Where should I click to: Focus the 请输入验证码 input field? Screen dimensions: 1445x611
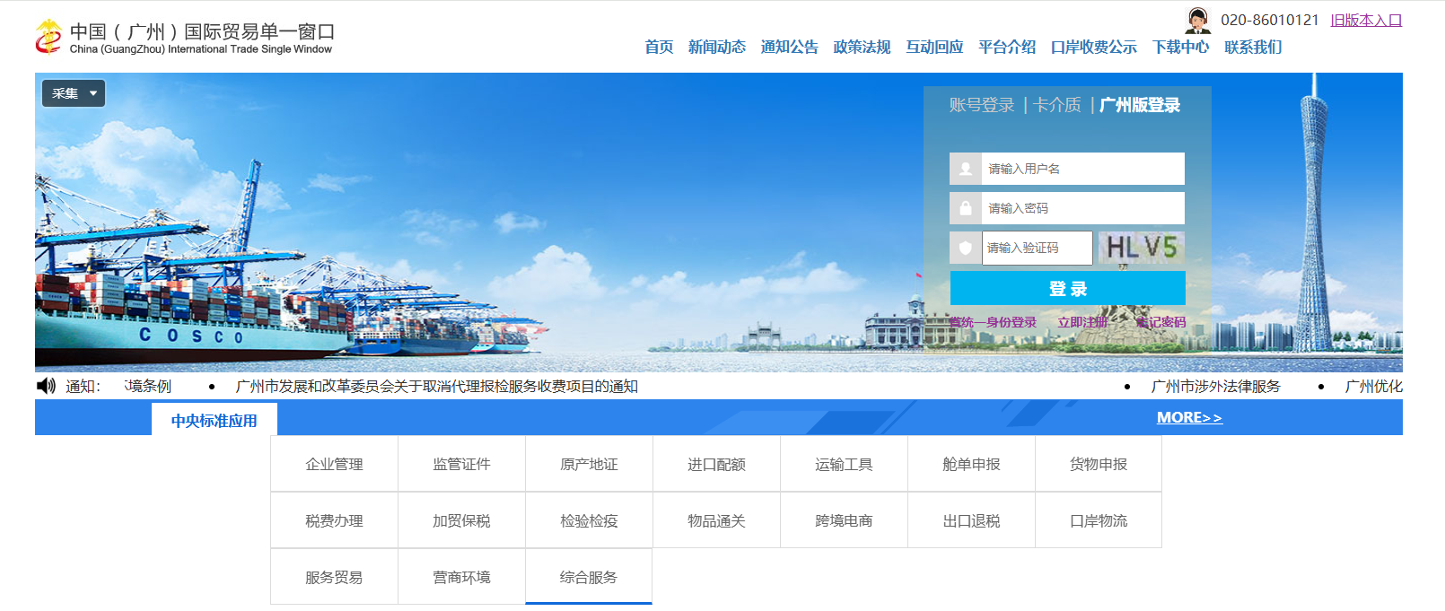1037,248
